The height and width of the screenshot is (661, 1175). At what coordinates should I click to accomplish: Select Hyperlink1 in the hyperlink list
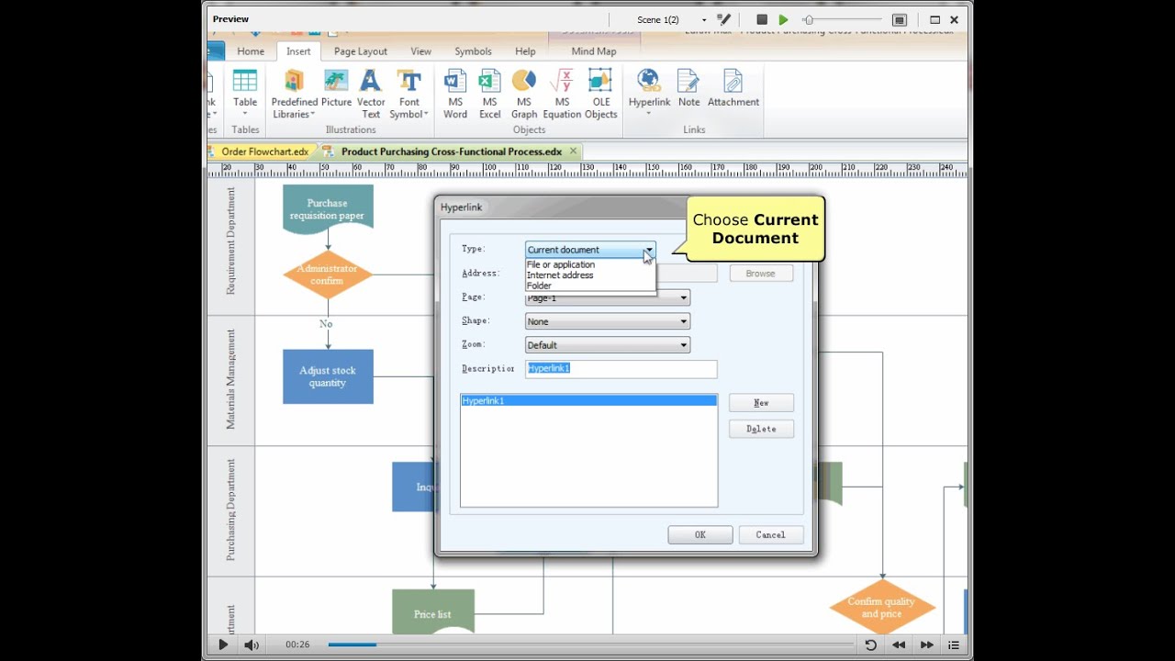[x=588, y=401]
